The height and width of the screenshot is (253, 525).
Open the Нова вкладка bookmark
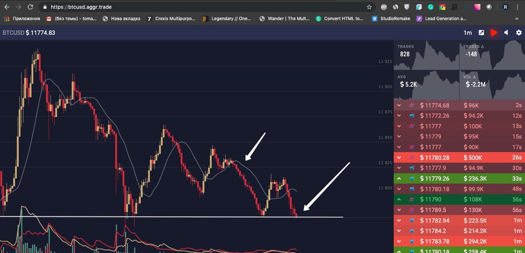click(121, 18)
